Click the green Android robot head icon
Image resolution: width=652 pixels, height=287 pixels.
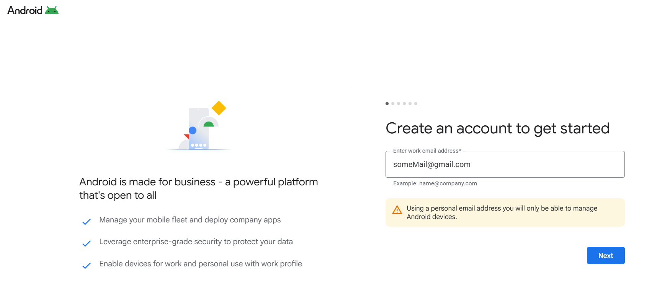pos(52,10)
